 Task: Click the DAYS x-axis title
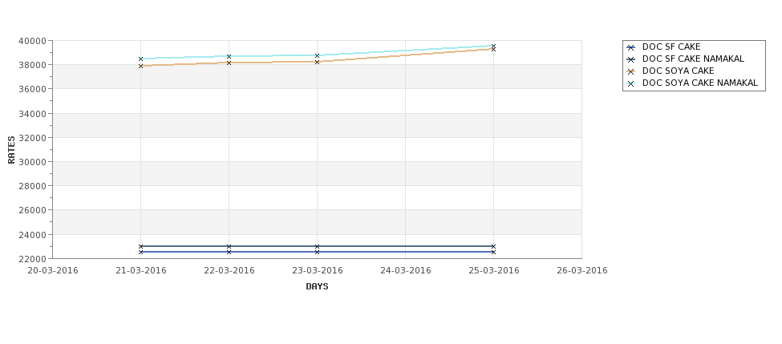(x=317, y=287)
